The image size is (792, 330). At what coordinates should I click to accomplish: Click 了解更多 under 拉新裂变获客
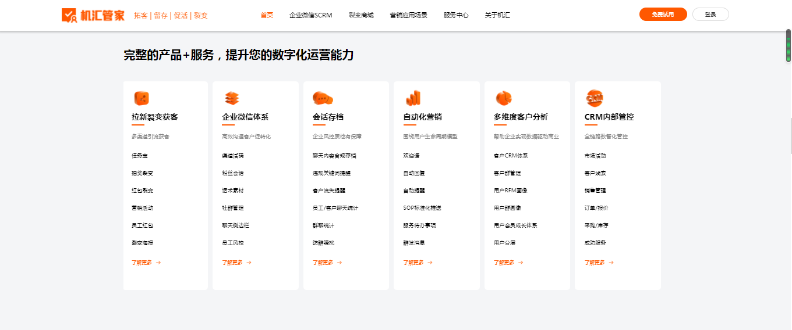146,263
